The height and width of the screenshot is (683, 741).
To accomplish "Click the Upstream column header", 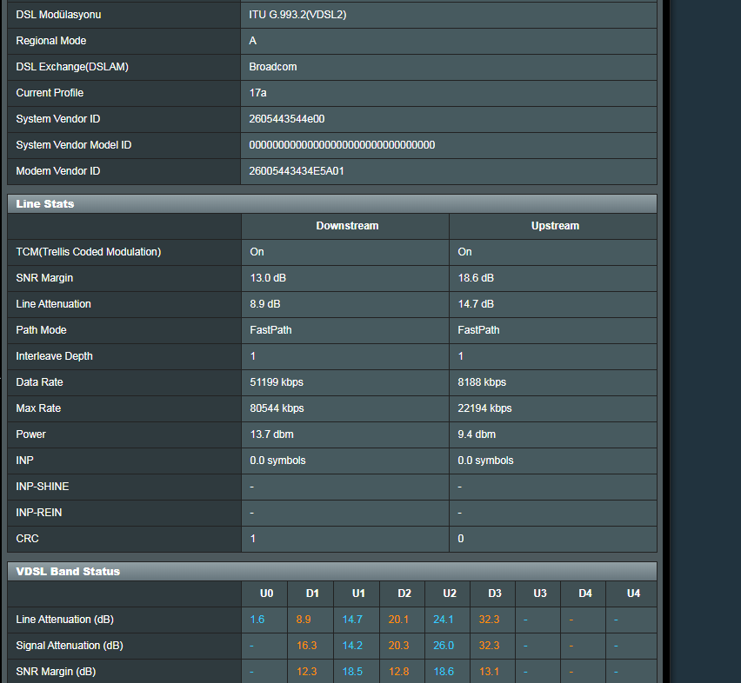I will click(x=555, y=226).
